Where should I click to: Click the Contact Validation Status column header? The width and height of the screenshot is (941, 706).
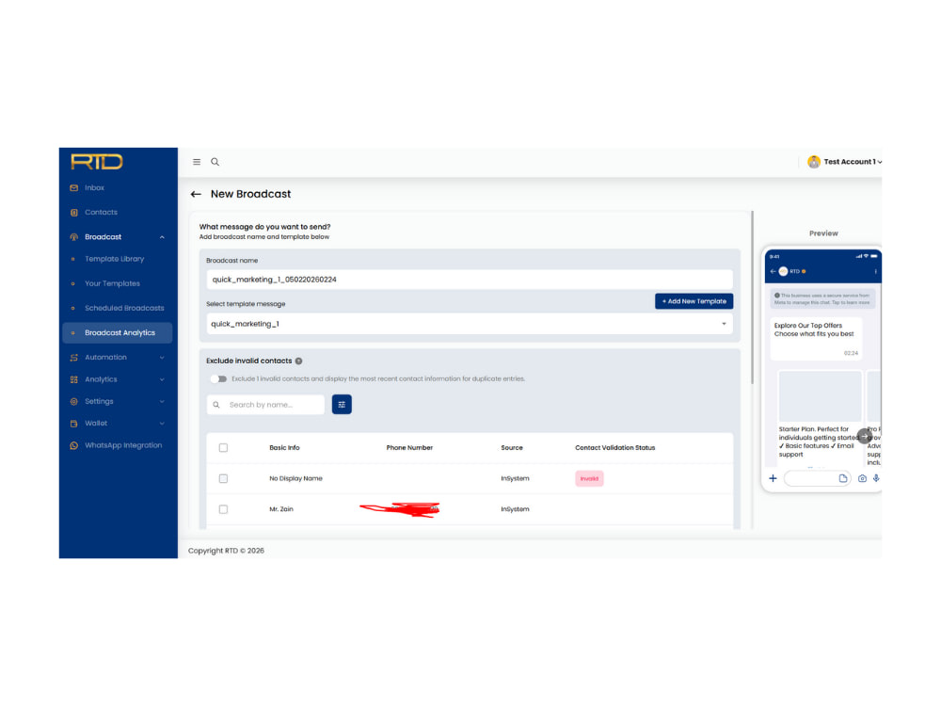(615, 448)
